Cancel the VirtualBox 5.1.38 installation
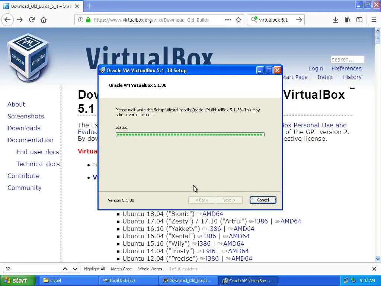The image size is (381, 286). point(263,200)
